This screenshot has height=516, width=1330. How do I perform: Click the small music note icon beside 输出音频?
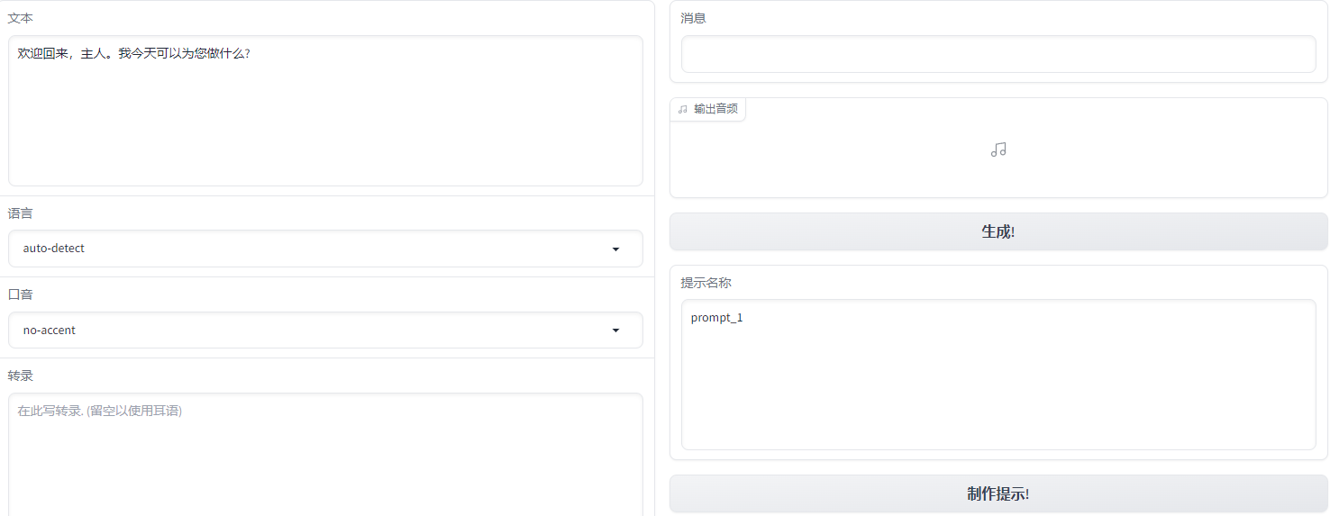tap(682, 109)
